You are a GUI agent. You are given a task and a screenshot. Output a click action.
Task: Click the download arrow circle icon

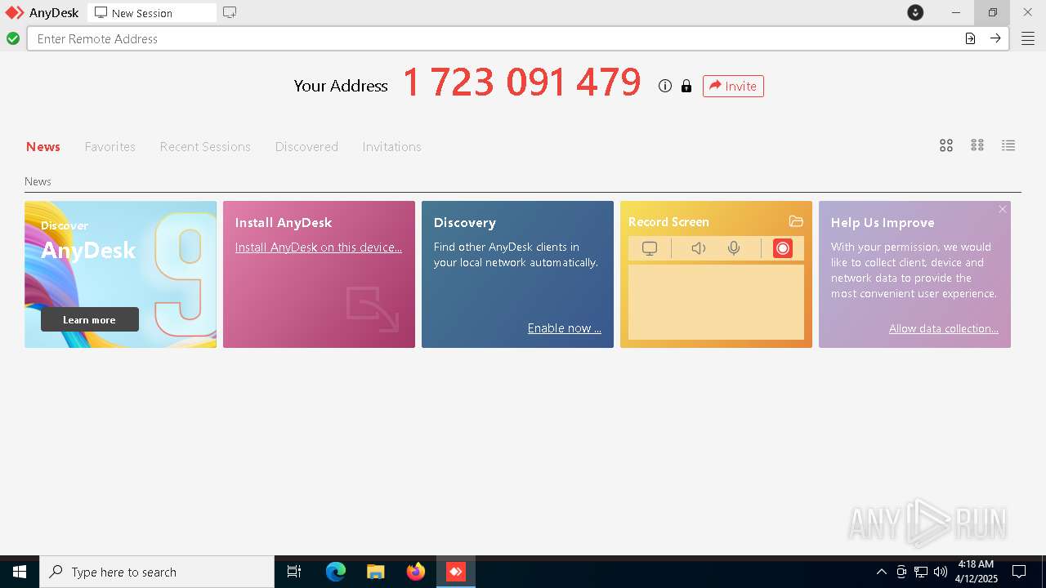point(915,12)
